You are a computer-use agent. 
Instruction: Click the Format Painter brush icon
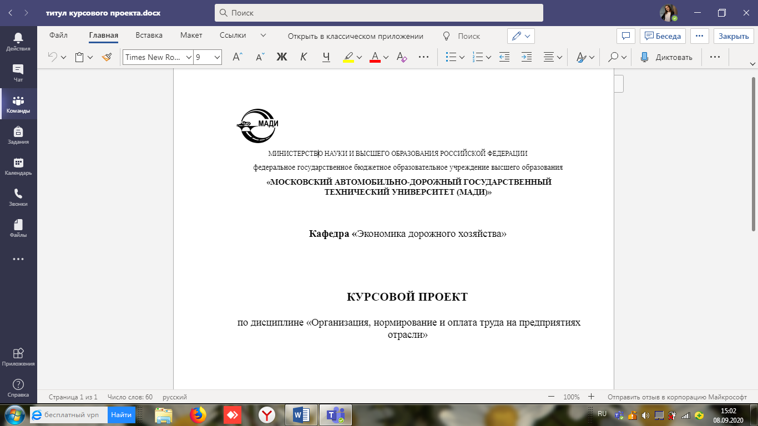(107, 57)
